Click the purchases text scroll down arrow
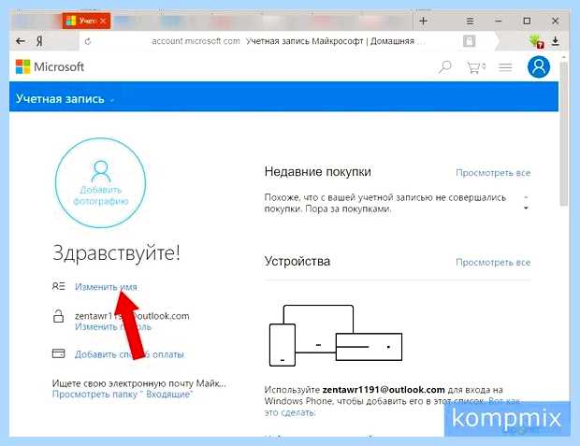Viewport: 580px width, 446px height. tap(526, 209)
